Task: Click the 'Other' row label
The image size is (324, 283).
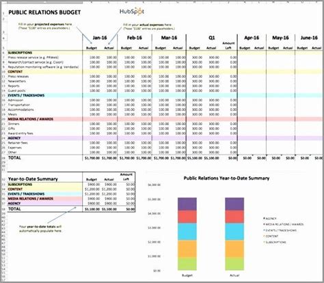Action: pyautogui.click(x=12, y=152)
